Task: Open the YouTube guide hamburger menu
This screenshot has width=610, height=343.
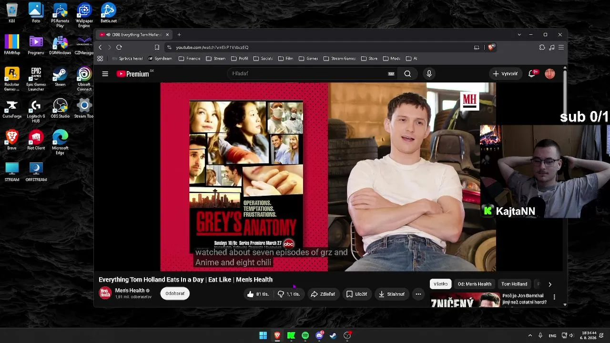Action: (x=105, y=74)
